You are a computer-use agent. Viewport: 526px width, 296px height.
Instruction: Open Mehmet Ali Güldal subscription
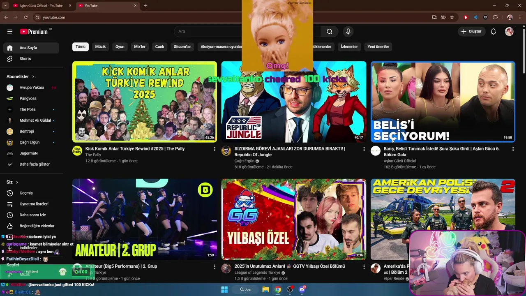[31, 120]
